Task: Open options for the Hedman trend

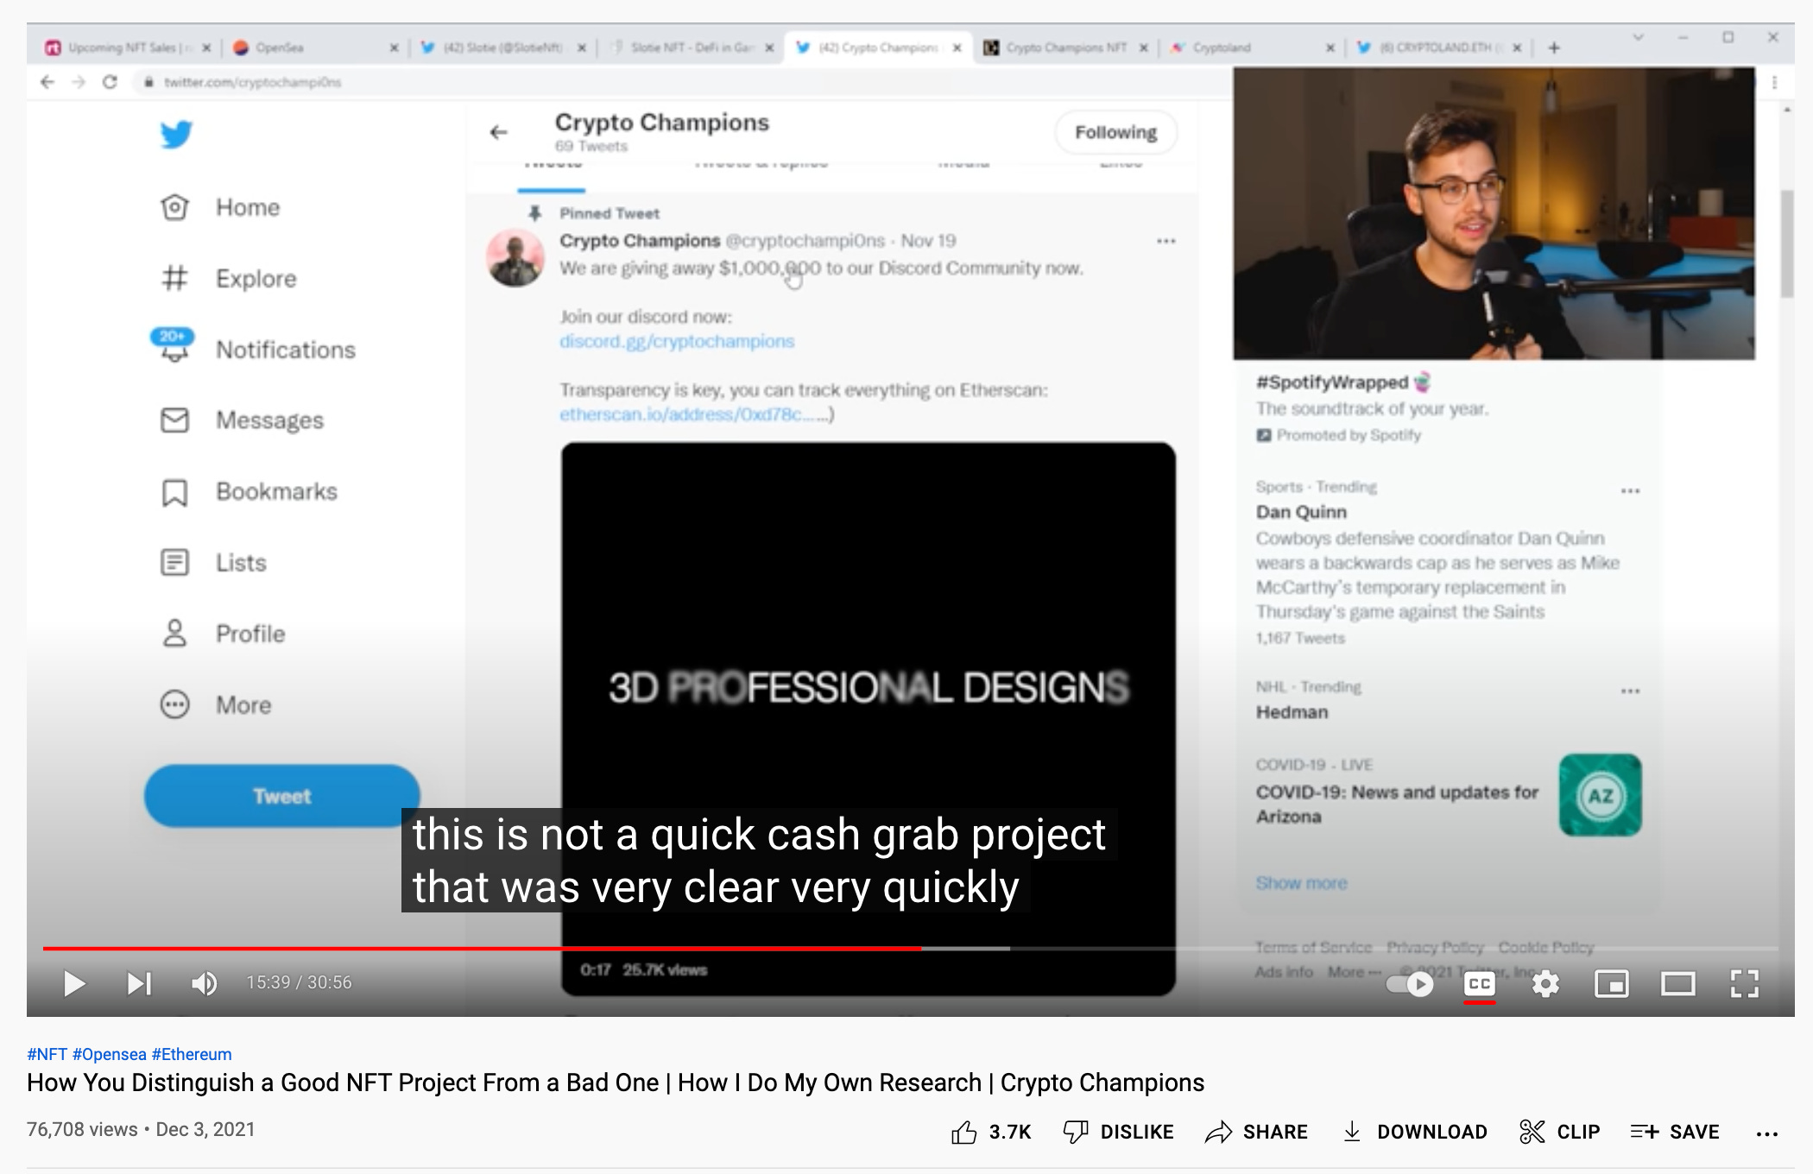Action: pyautogui.click(x=1630, y=691)
